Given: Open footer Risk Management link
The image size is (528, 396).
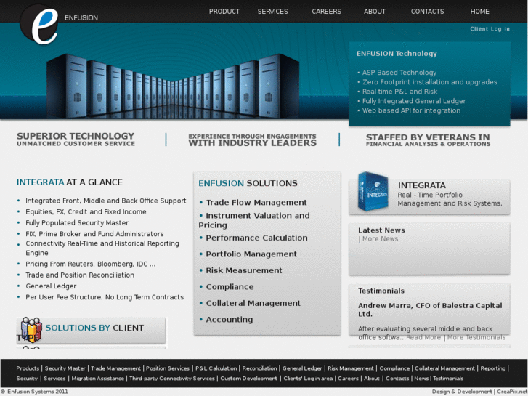Looking at the screenshot, I should coord(351,368).
